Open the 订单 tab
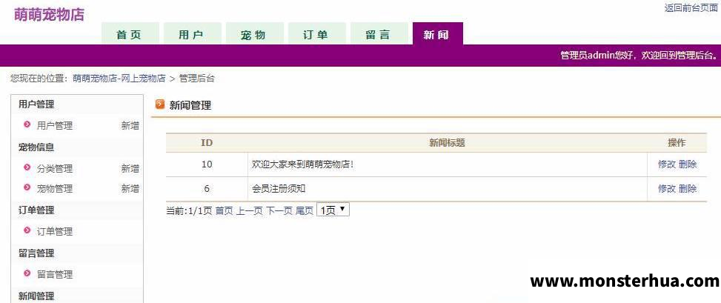 (x=316, y=34)
